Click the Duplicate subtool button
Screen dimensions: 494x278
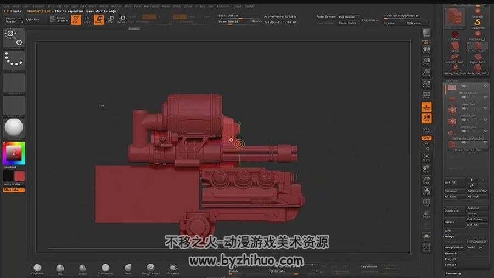(x=454, y=210)
